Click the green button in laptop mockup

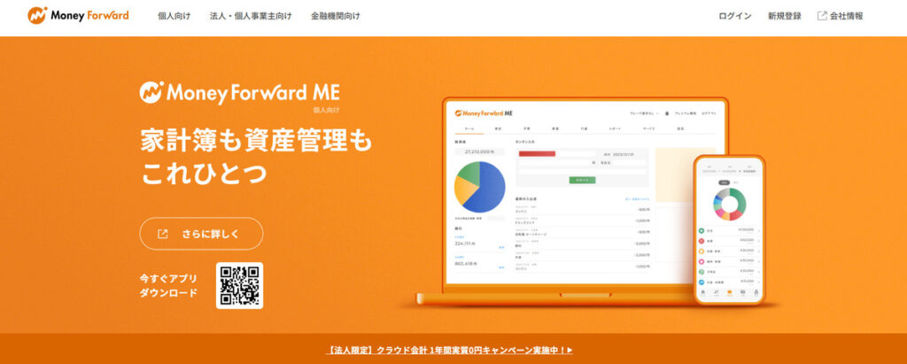tap(582, 180)
